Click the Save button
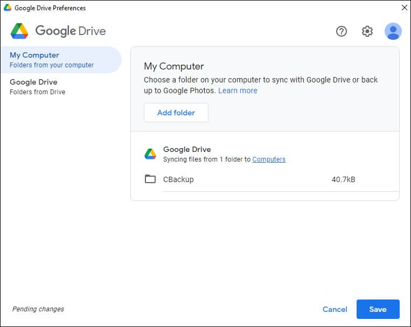 coord(378,309)
